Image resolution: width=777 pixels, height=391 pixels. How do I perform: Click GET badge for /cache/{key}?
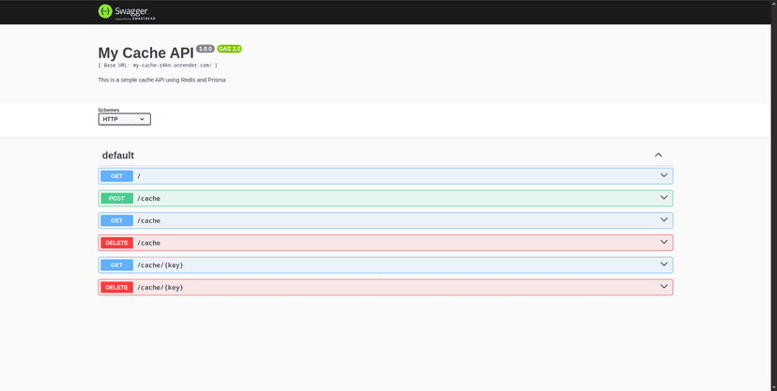[116, 265]
